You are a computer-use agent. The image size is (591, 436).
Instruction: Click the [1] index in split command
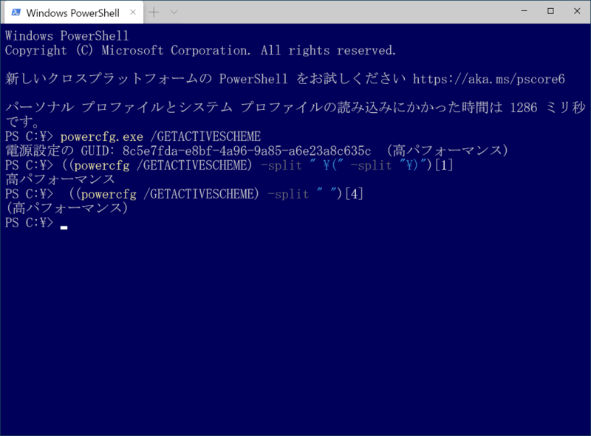(x=444, y=165)
